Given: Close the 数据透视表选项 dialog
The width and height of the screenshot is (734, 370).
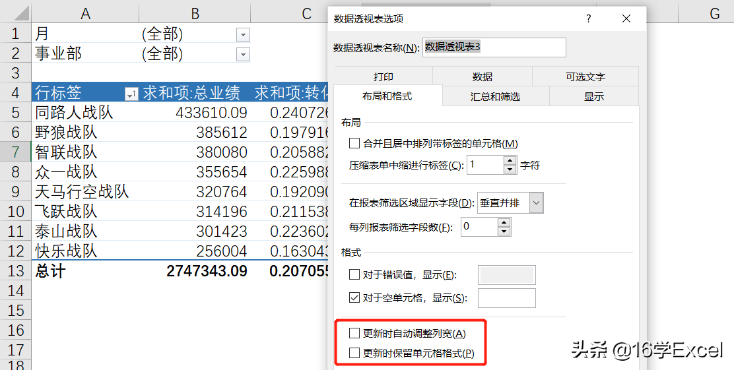Looking at the screenshot, I should (626, 18).
